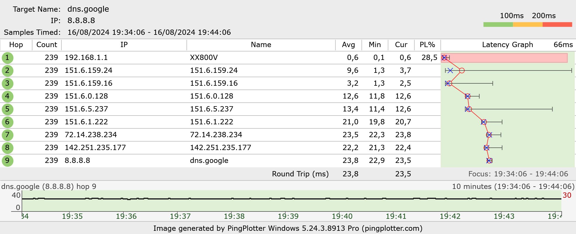Click the 19:39 mark on timeline graph
Image resolution: width=576 pixels, height=234 pixels.
(x=288, y=216)
